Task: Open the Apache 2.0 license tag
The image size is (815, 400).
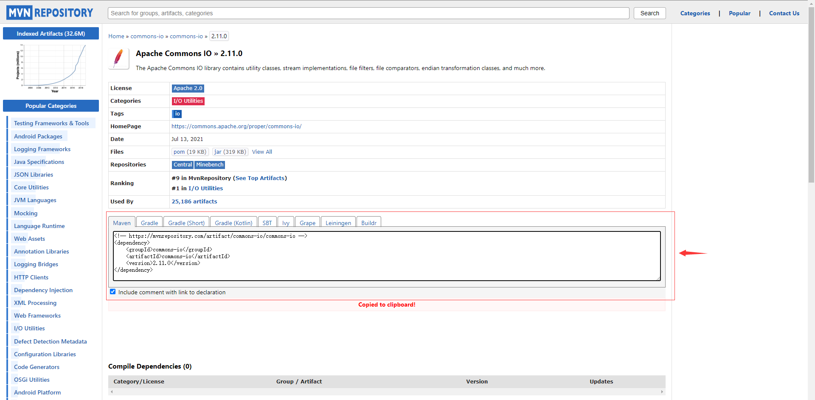Action: coord(188,88)
